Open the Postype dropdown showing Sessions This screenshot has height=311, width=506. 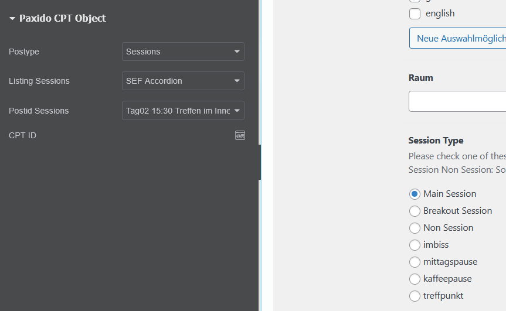[183, 52]
